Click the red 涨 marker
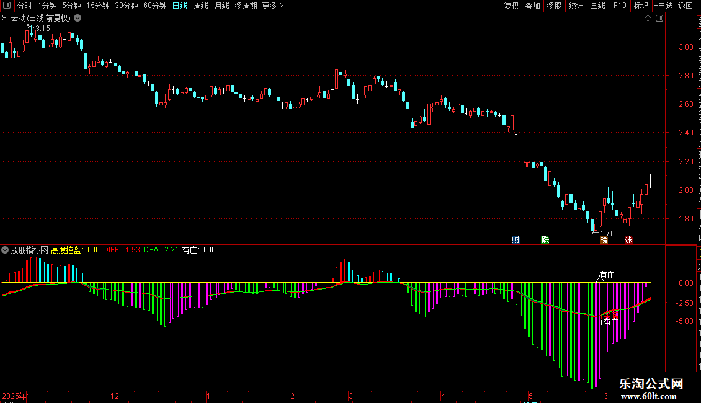 click(x=628, y=240)
